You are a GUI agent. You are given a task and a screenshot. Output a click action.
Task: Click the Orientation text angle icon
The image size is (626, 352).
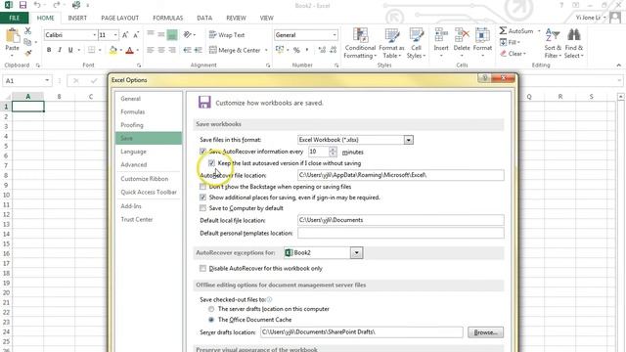click(x=187, y=35)
